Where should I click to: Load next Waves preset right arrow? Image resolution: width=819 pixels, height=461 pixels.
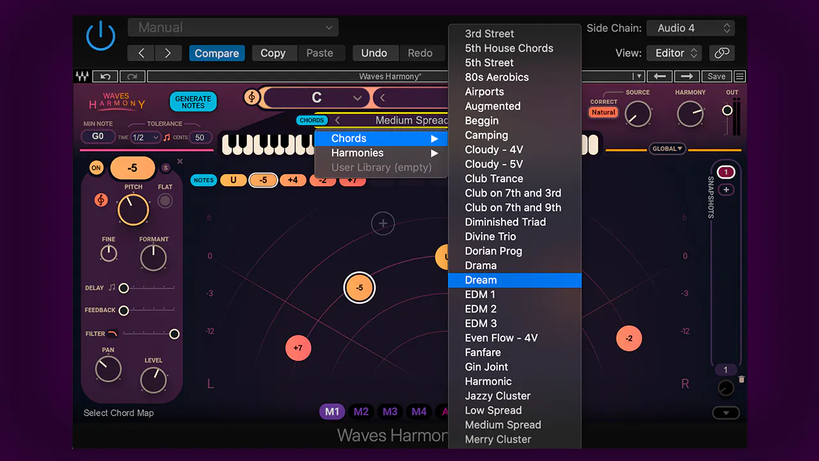687,76
